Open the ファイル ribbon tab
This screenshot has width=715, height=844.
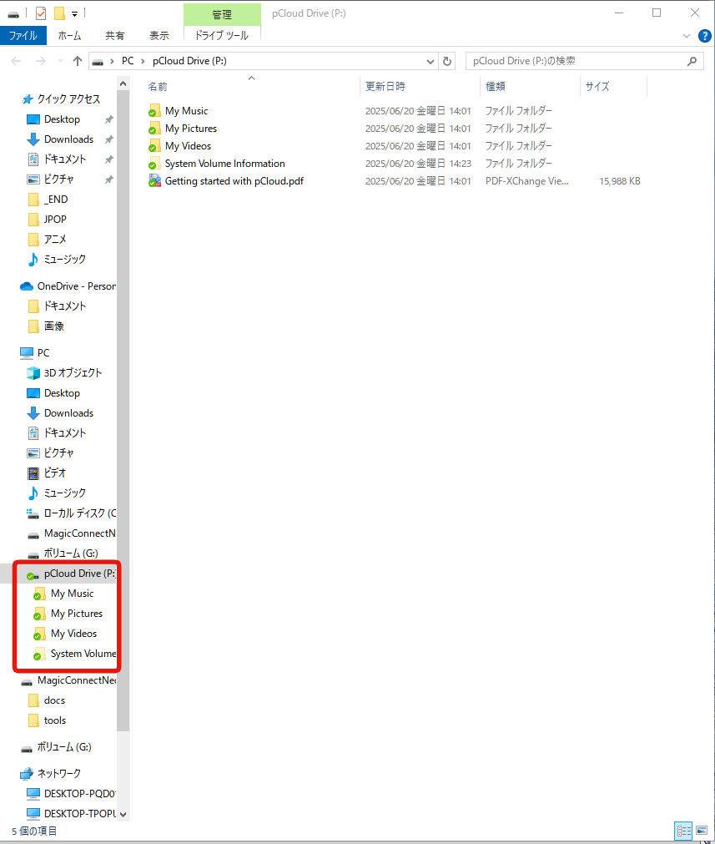coord(23,36)
